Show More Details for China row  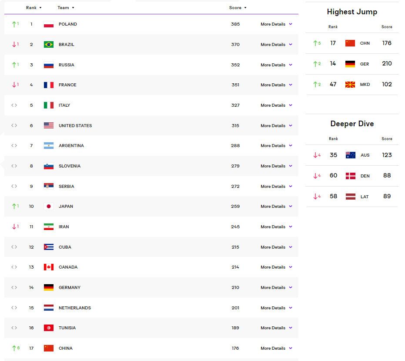(x=276, y=348)
